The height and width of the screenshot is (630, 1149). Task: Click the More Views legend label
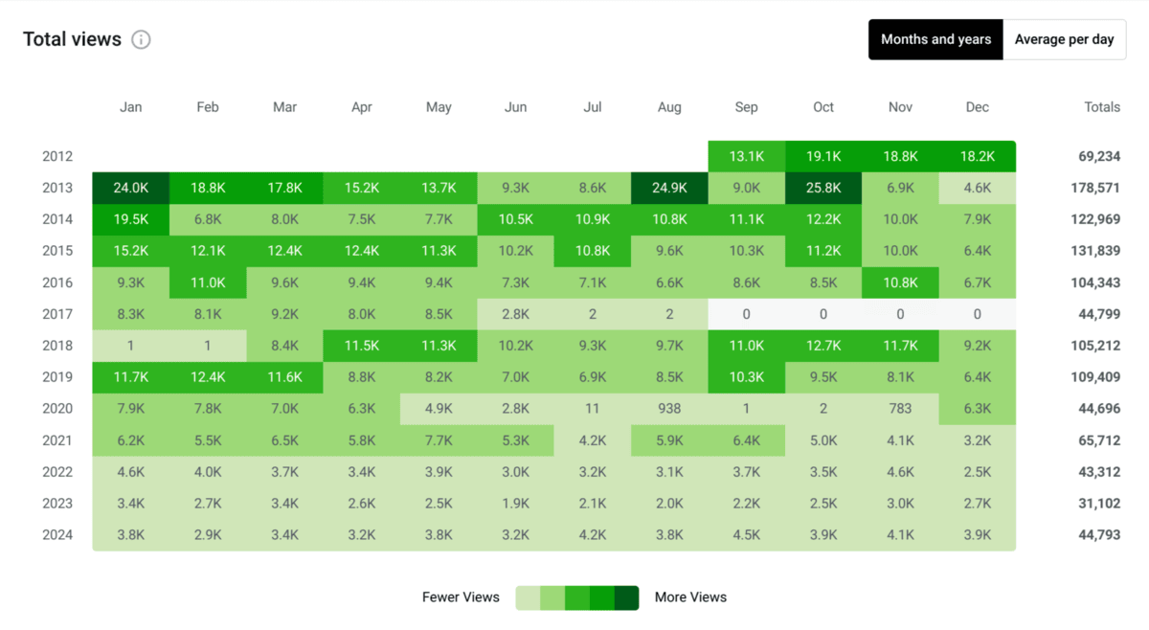pos(690,596)
